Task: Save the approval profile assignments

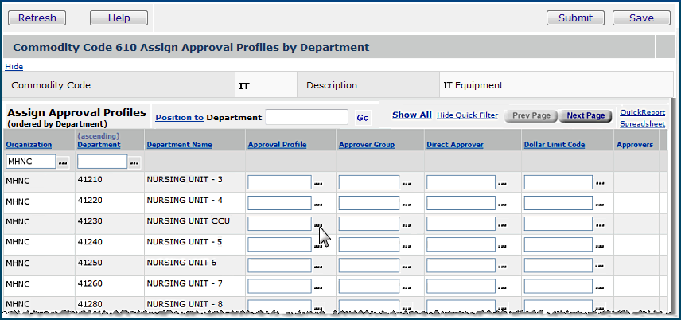Action: pos(641,18)
